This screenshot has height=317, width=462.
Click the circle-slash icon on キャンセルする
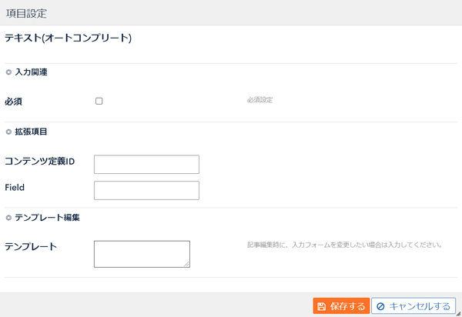pos(380,306)
